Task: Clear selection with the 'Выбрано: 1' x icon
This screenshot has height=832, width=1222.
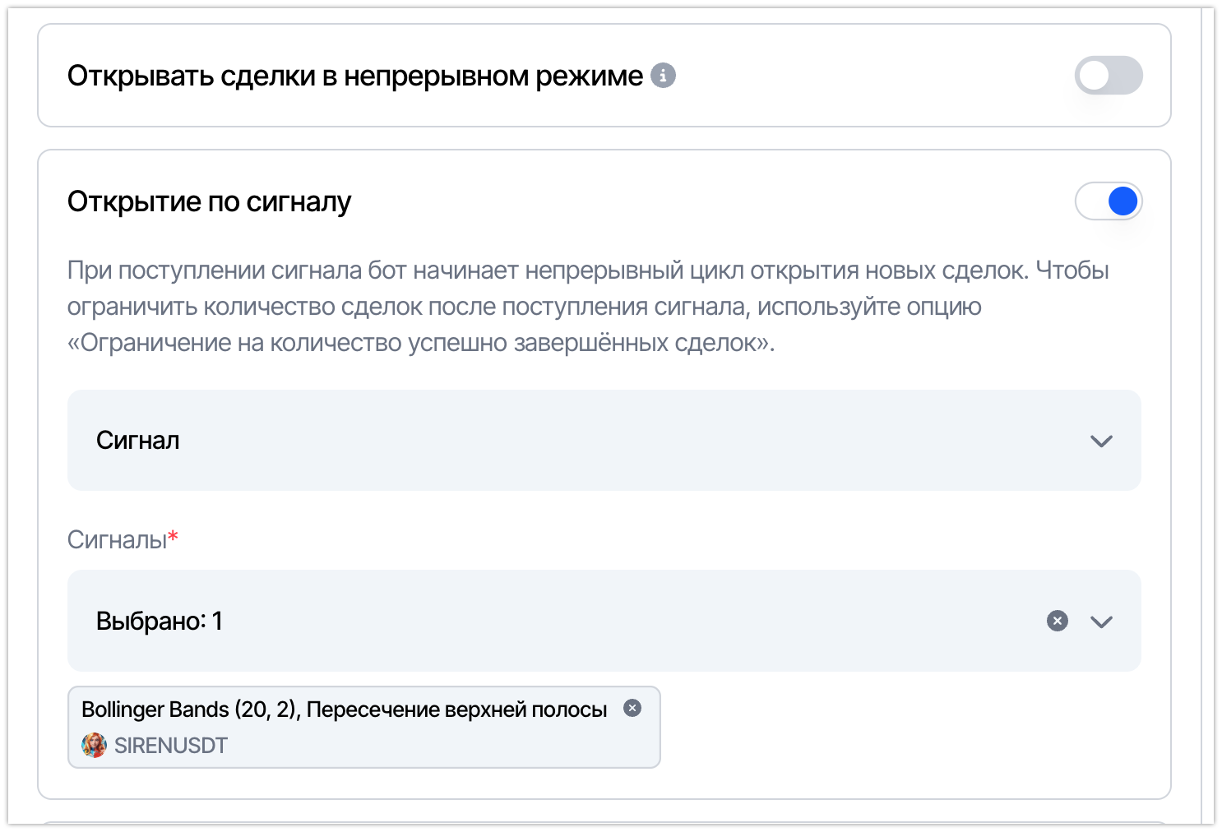Action: 1058,621
